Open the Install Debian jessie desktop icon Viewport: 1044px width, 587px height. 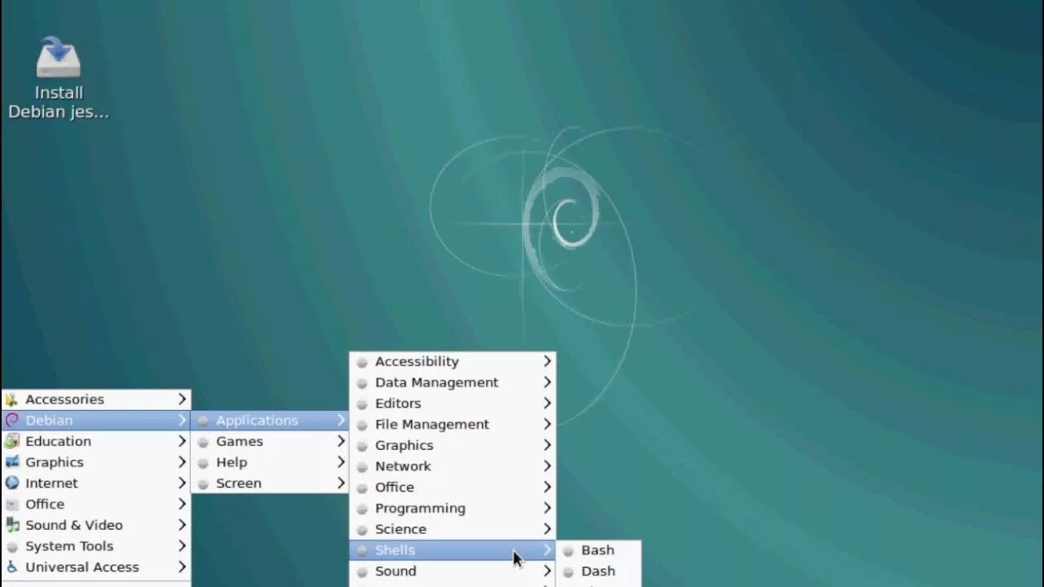click(58, 78)
